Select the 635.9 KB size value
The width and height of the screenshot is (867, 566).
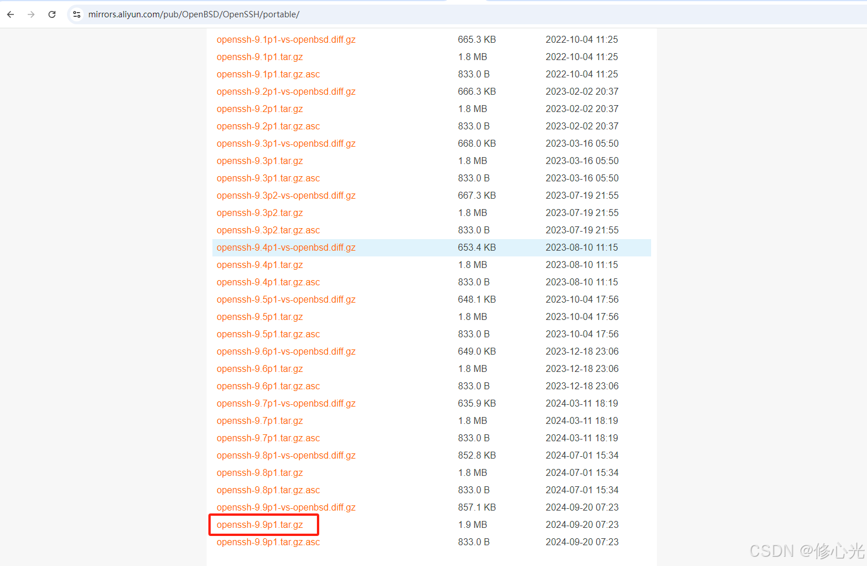[477, 403]
